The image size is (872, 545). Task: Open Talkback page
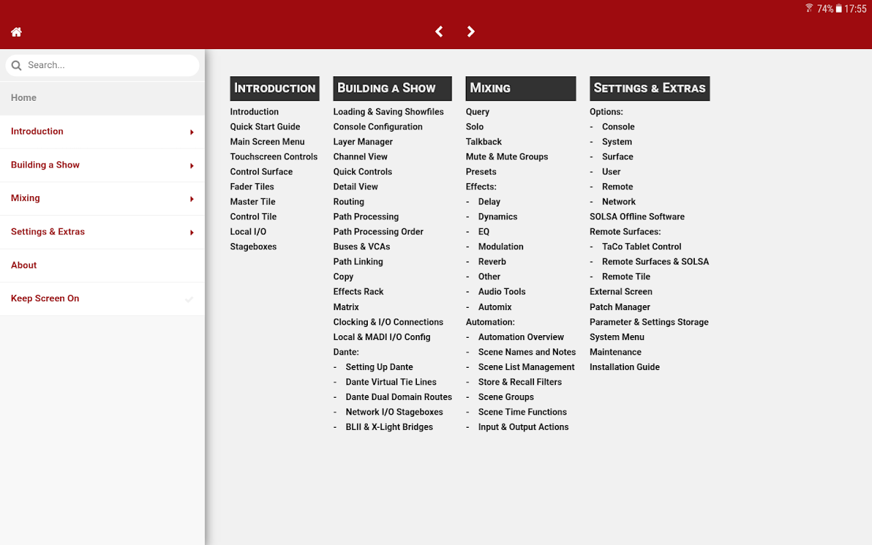tap(484, 142)
